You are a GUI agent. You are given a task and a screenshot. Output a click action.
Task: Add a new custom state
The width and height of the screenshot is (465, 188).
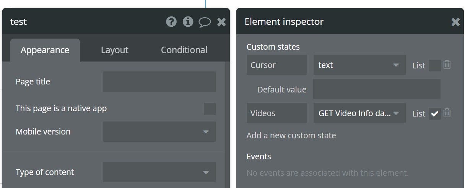point(291,135)
